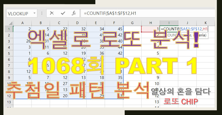This screenshot has width=222, height=115.
Task: Select cell A5 containing 1
Action: pyautogui.click(x=22, y=53)
